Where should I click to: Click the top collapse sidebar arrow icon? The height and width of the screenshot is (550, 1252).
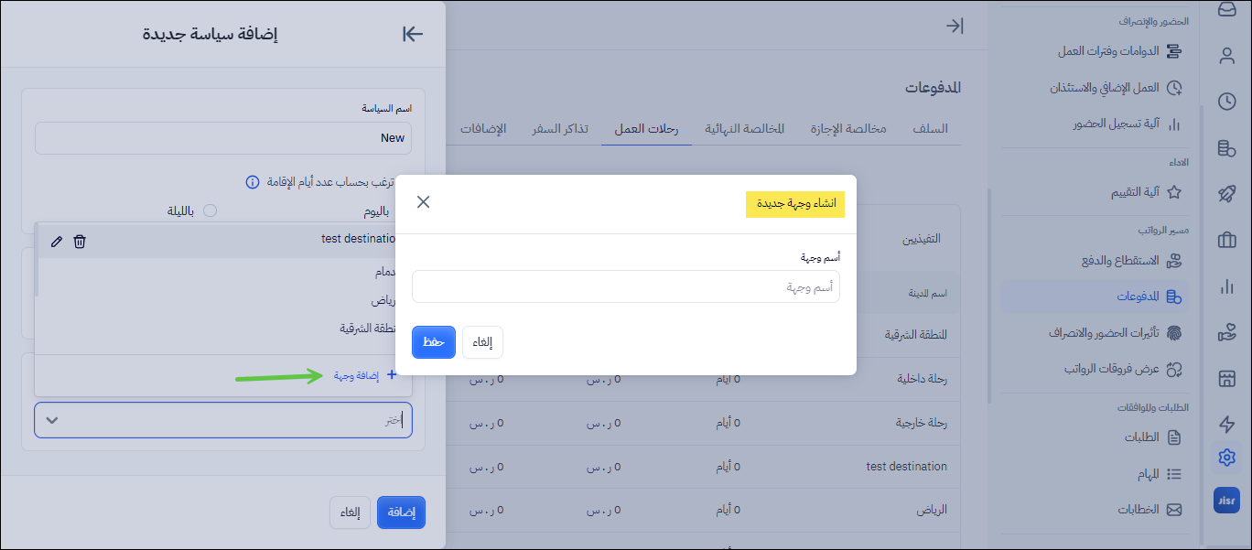point(955,26)
